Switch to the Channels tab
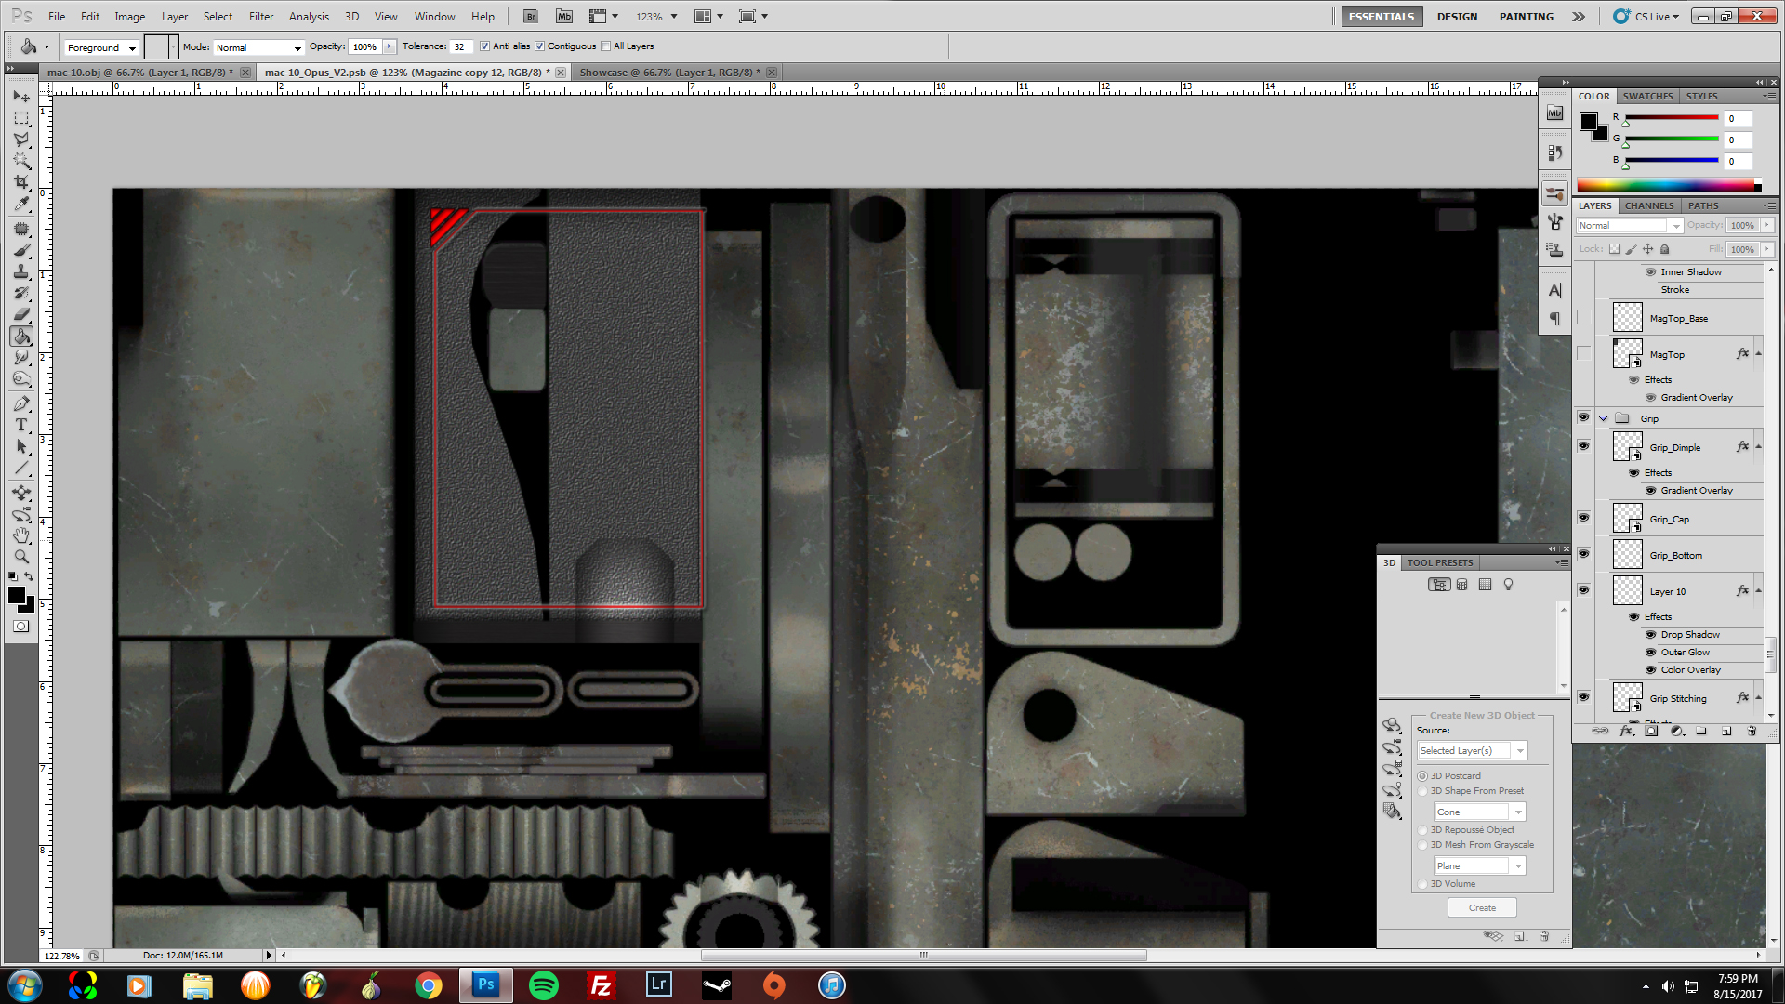1785x1004 pixels. point(1649,205)
